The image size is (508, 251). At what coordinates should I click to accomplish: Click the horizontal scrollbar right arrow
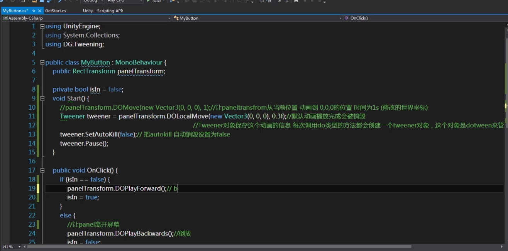pyautogui.click(x=501, y=246)
